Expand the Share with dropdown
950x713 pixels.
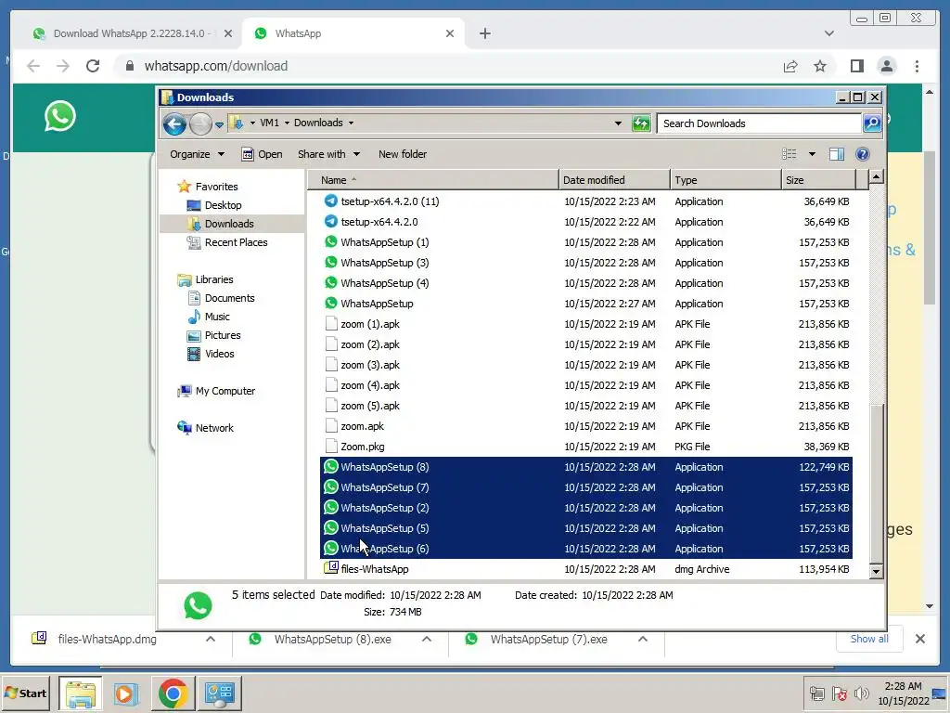(328, 154)
